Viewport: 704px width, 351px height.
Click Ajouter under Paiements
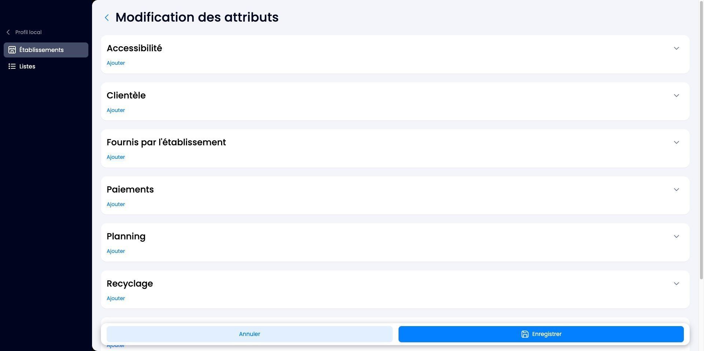click(116, 204)
